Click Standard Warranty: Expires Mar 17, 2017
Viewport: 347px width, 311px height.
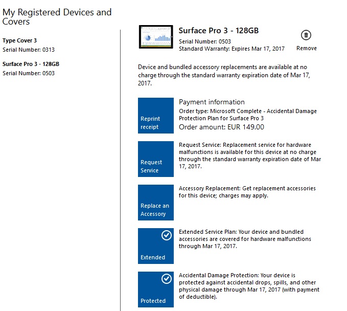tap(232, 49)
